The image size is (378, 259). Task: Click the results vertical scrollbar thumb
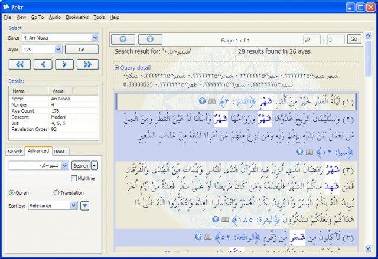click(x=368, y=58)
